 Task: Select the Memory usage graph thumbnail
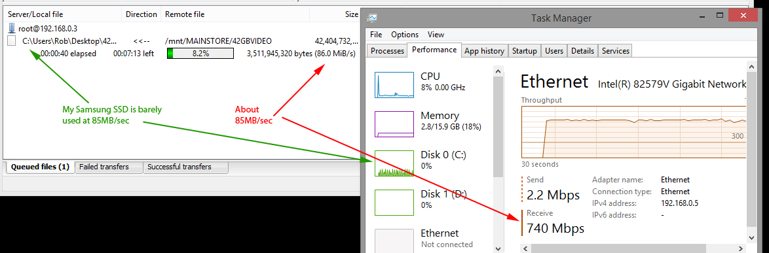[394, 124]
